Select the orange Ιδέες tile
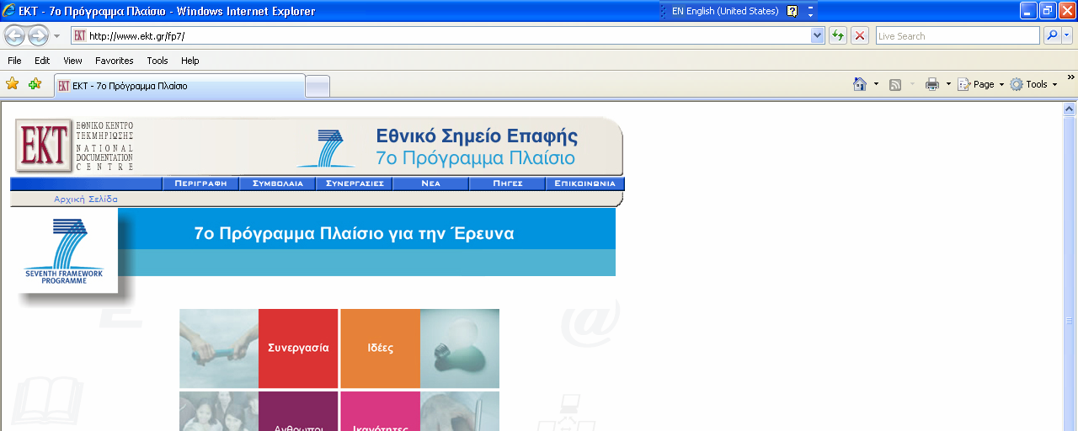The height and width of the screenshot is (431, 1078). (x=380, y=348)
